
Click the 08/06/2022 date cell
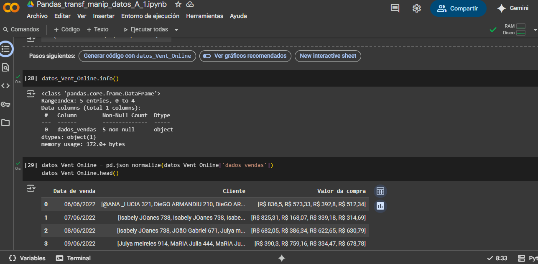point(80,231)
